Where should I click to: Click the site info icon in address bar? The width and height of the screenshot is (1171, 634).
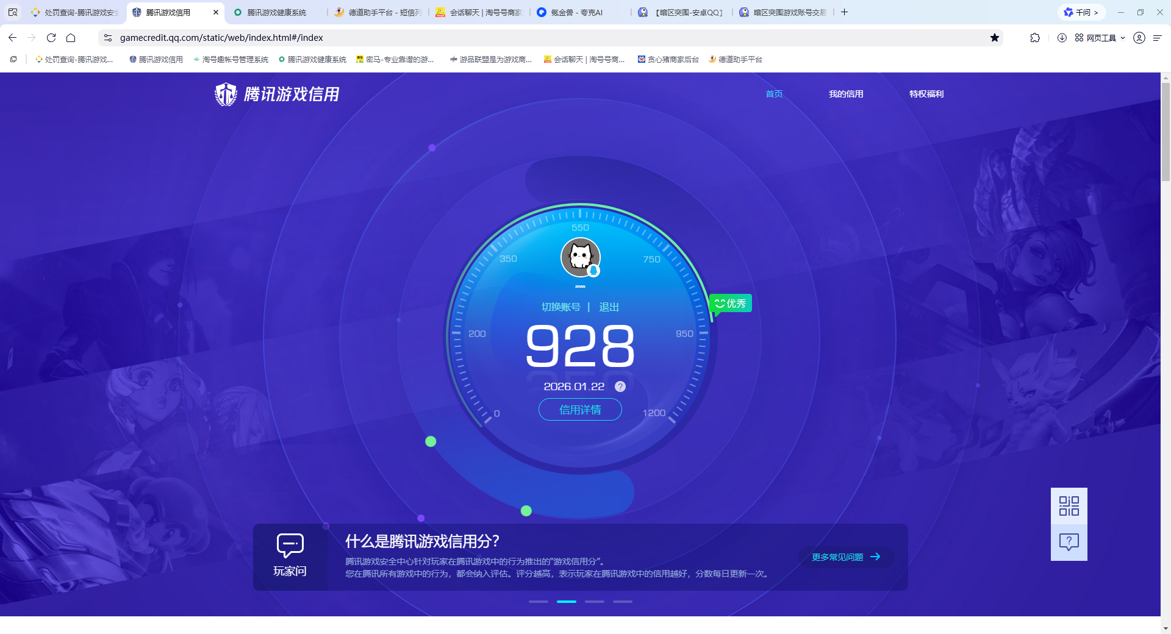click(x=107, y=37)
